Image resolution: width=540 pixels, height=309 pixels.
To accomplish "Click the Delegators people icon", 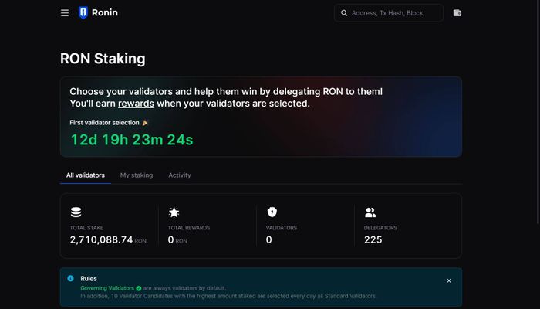I will pyautogui.click(x=370, y=212).
